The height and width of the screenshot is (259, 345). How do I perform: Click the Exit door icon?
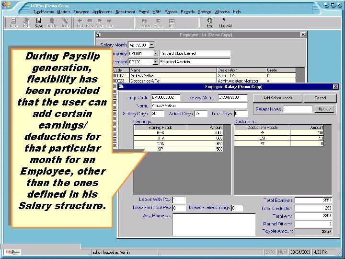click(210, 23)
